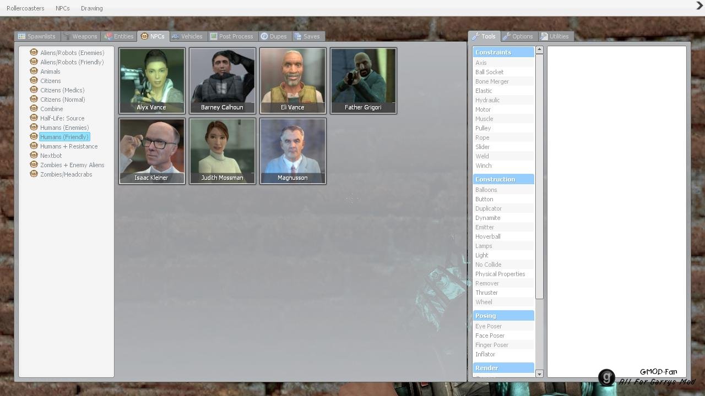Select the Tools tab
Image resolution: width=705 pixels, height=396 pixels.
[x=484, y=36]
